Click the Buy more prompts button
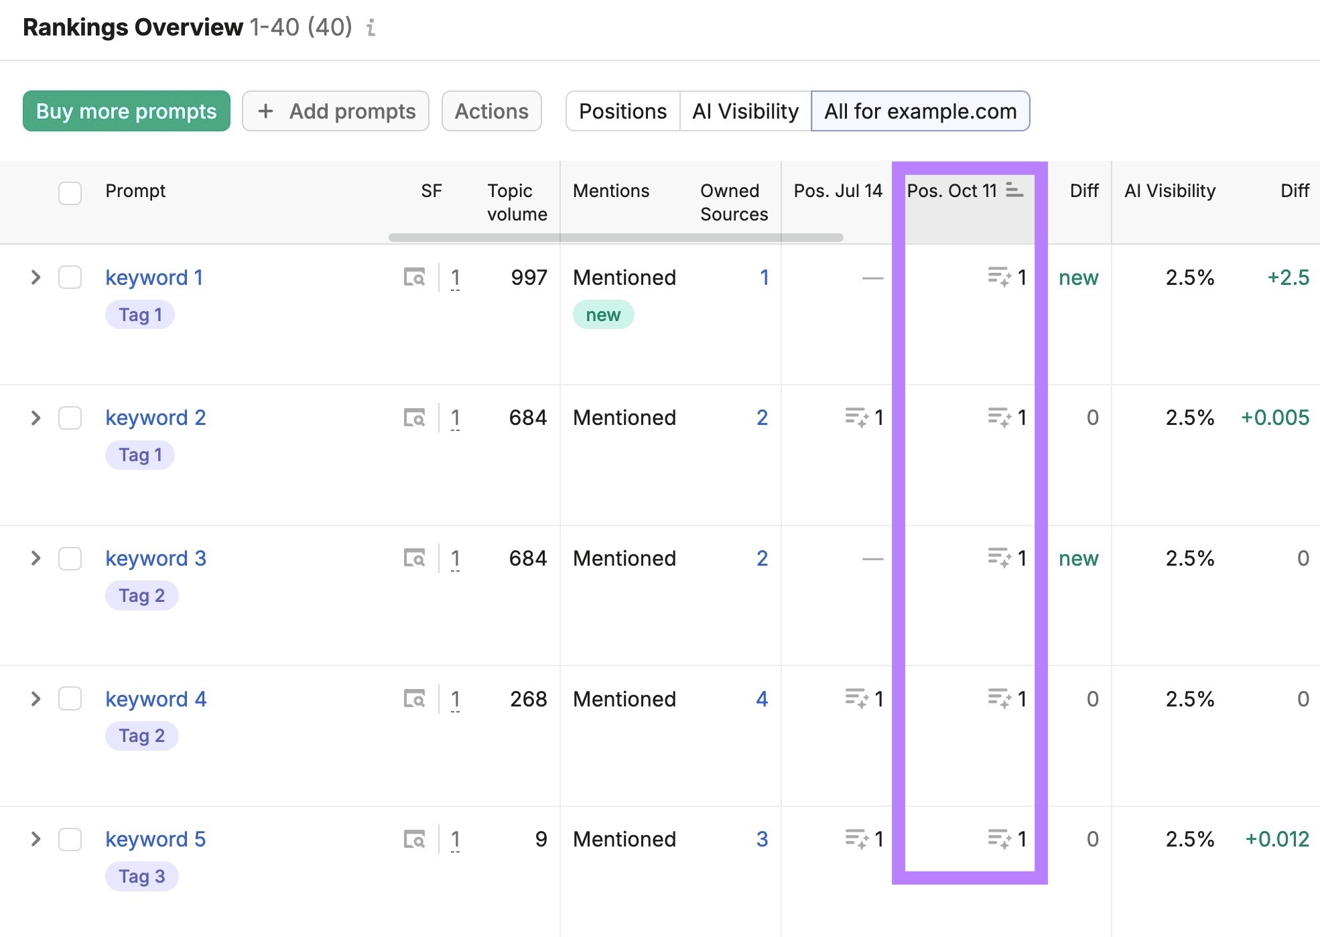1320x937 pixels. (127, 111)
